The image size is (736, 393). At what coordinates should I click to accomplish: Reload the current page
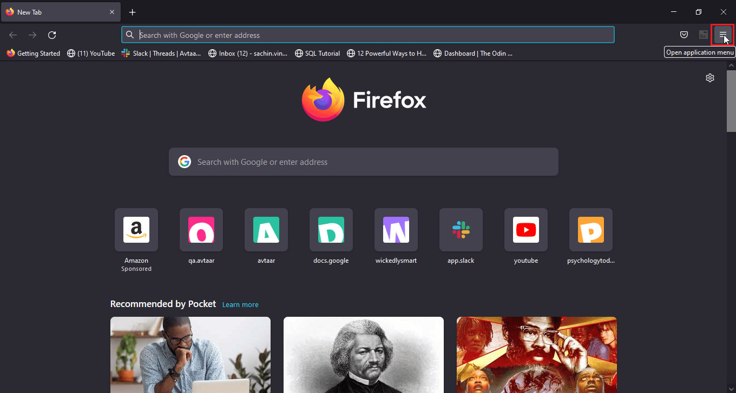[x=52, y=35]
